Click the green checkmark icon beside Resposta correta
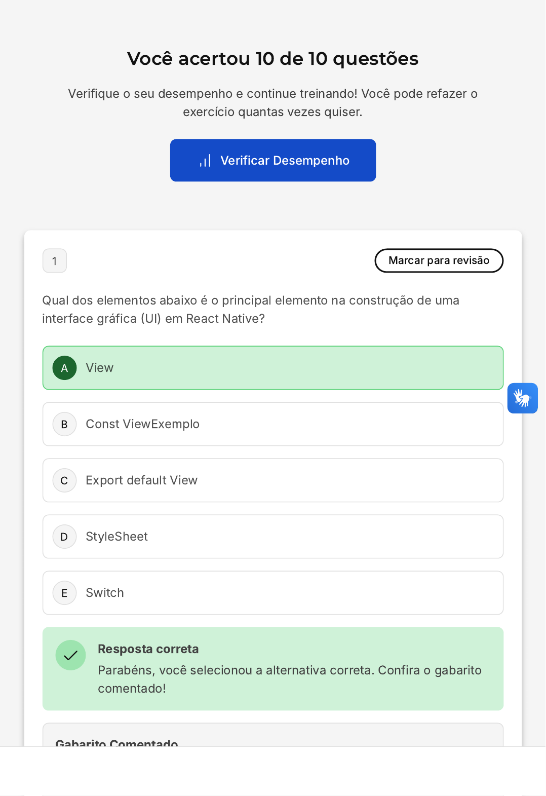This screenshot has width=546, height=796. coord(70,655)
